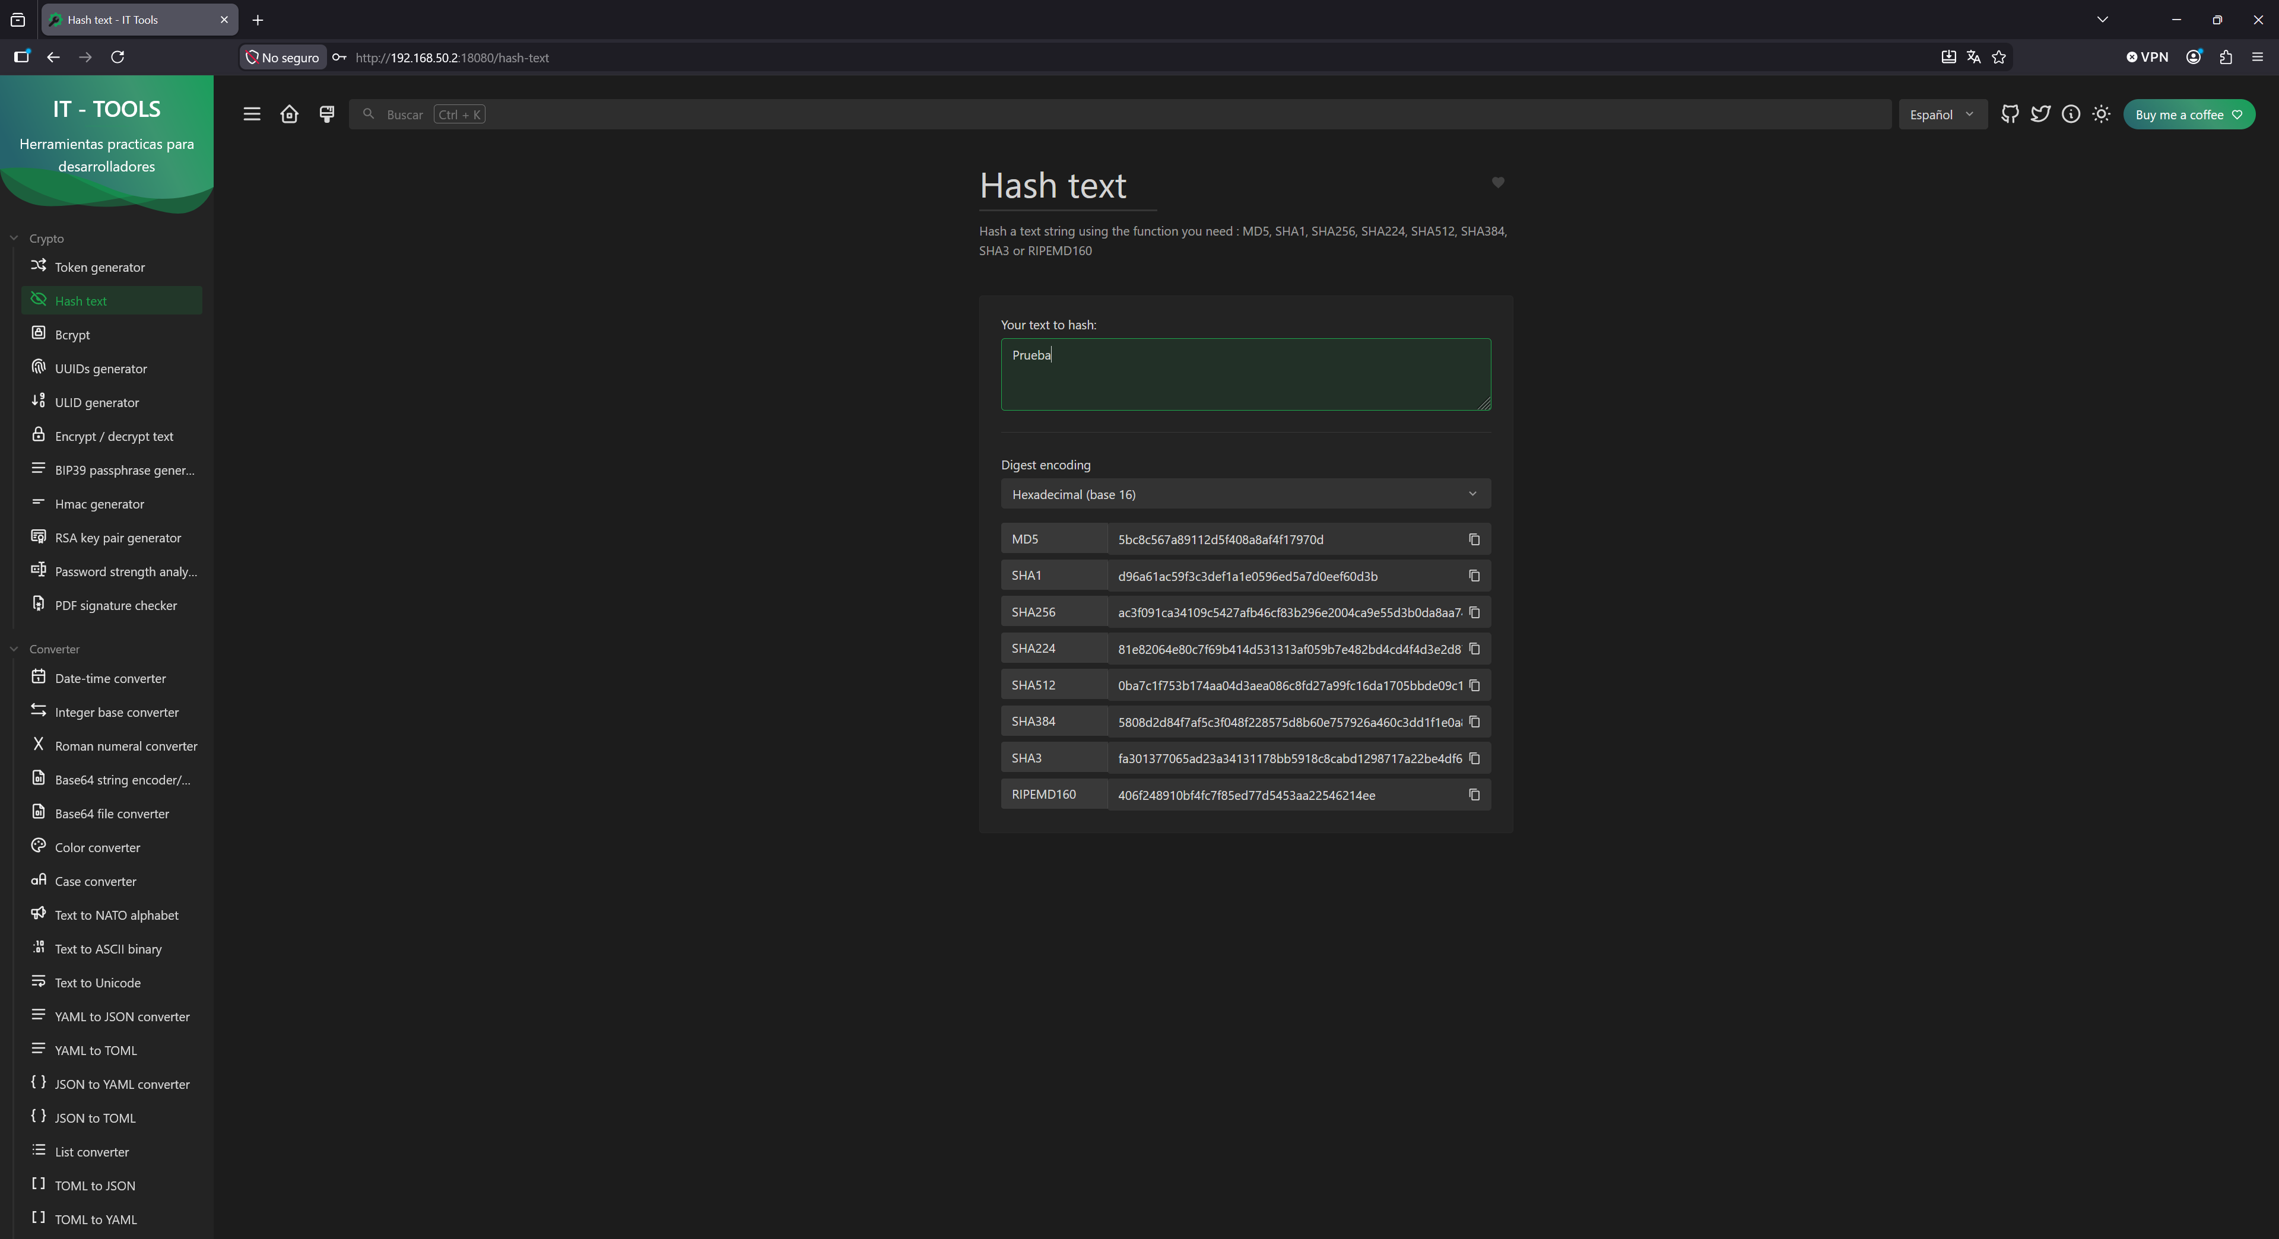Open Base64 file converter
Image resolution: width=2279 pixels, height=1239 pixels.
(x=112, y=814)
